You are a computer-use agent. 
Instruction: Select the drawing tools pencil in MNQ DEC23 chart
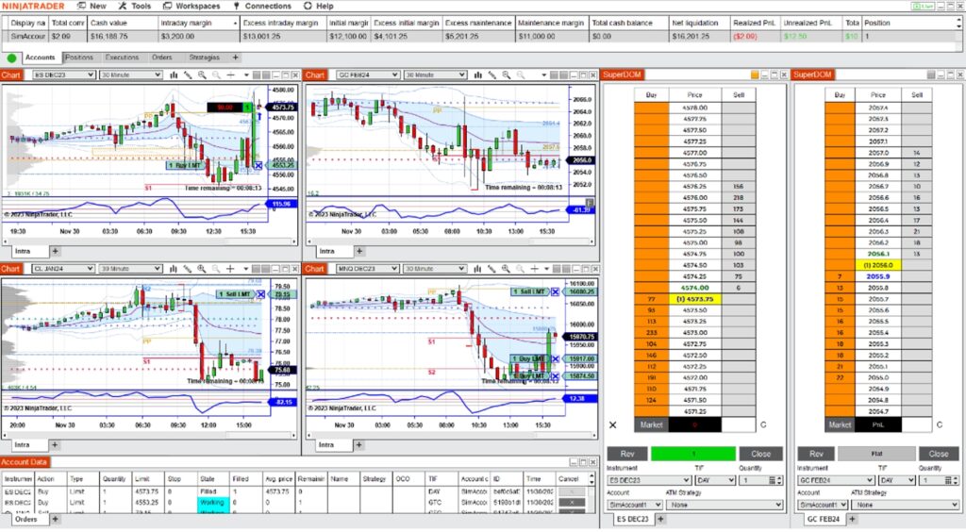(491, 269)
